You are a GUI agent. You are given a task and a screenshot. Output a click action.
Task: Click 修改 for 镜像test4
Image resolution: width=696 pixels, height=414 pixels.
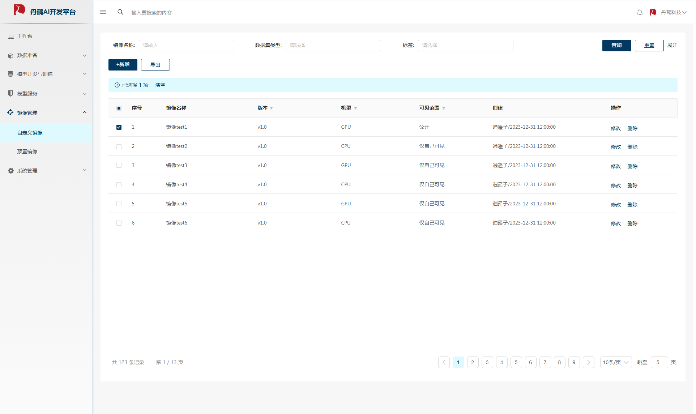pos(616,185)
